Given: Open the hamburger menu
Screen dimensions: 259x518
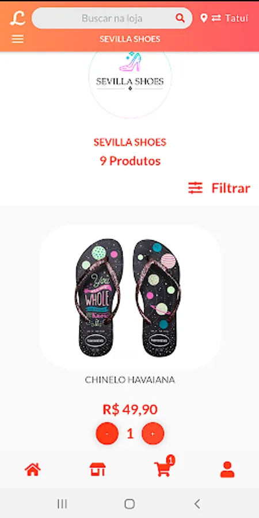Looking at the screenshot, I should point(17,39).
